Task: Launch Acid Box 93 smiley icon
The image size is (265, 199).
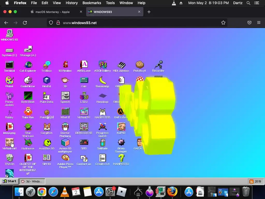Action: coord(47,144)
